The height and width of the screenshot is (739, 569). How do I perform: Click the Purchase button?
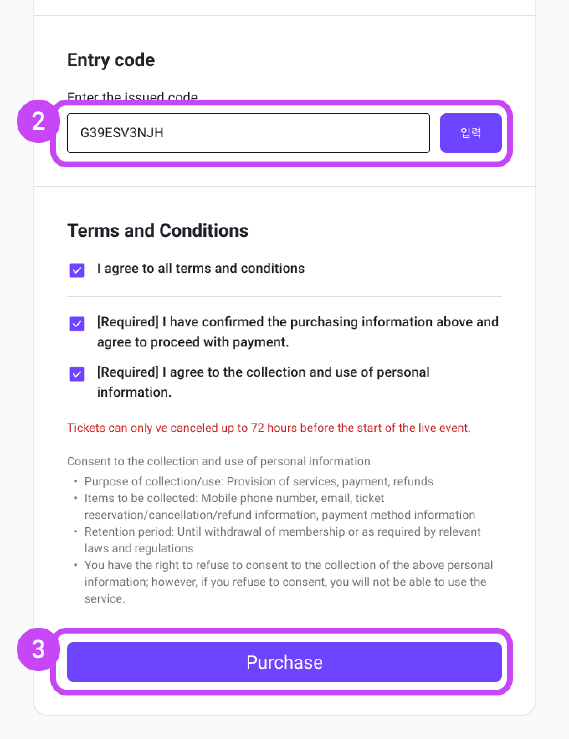tap(284, 662)
